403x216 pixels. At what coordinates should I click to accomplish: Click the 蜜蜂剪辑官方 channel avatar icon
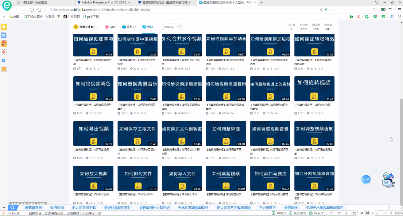(x=76, y=27)
